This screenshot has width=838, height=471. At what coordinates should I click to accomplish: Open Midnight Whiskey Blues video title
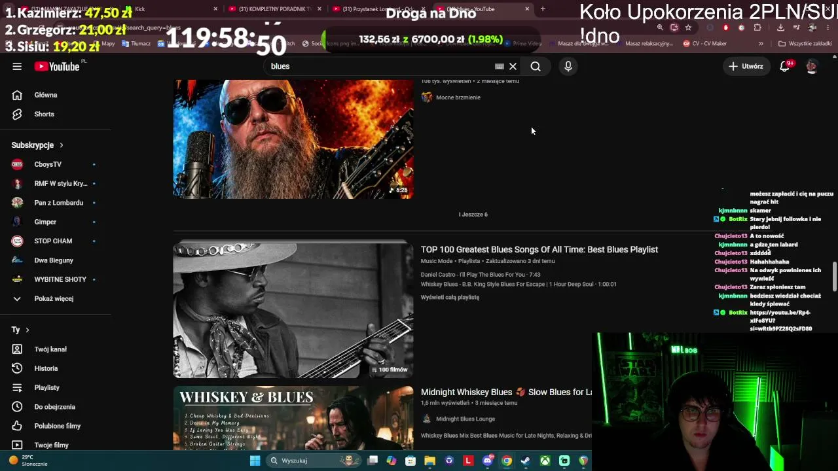506,392
